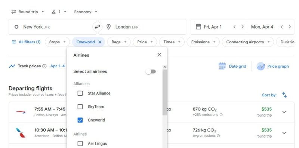Click the Track prices trend icon
Screen dimensions: 299x148
tap(12, 66)
